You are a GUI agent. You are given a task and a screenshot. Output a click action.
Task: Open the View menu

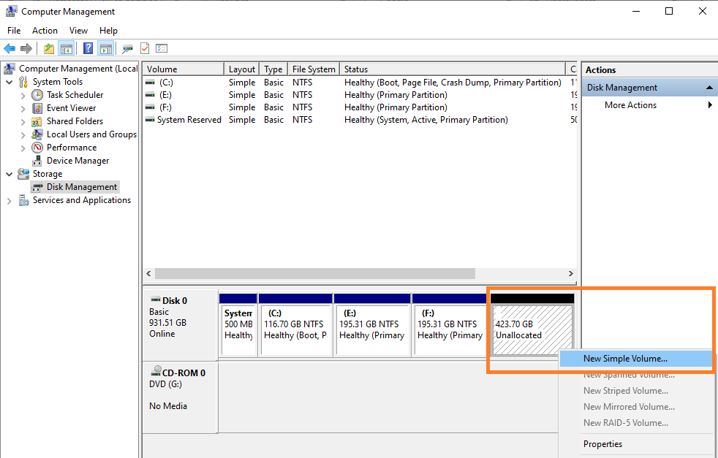(78, 30)
